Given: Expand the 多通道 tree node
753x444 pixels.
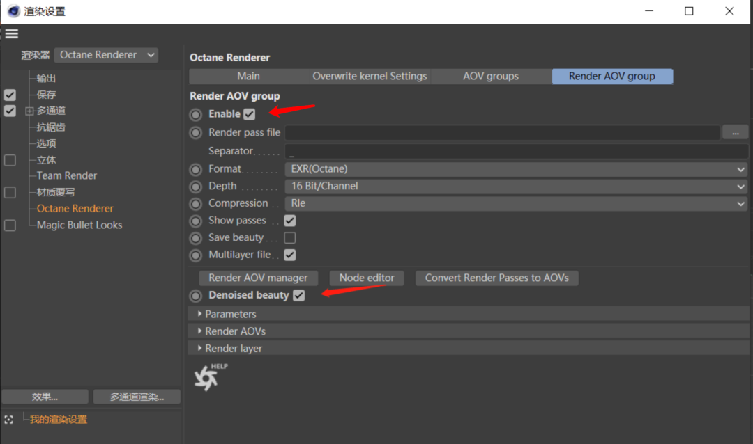Looking at the screenshot, I should click(29, 111).
